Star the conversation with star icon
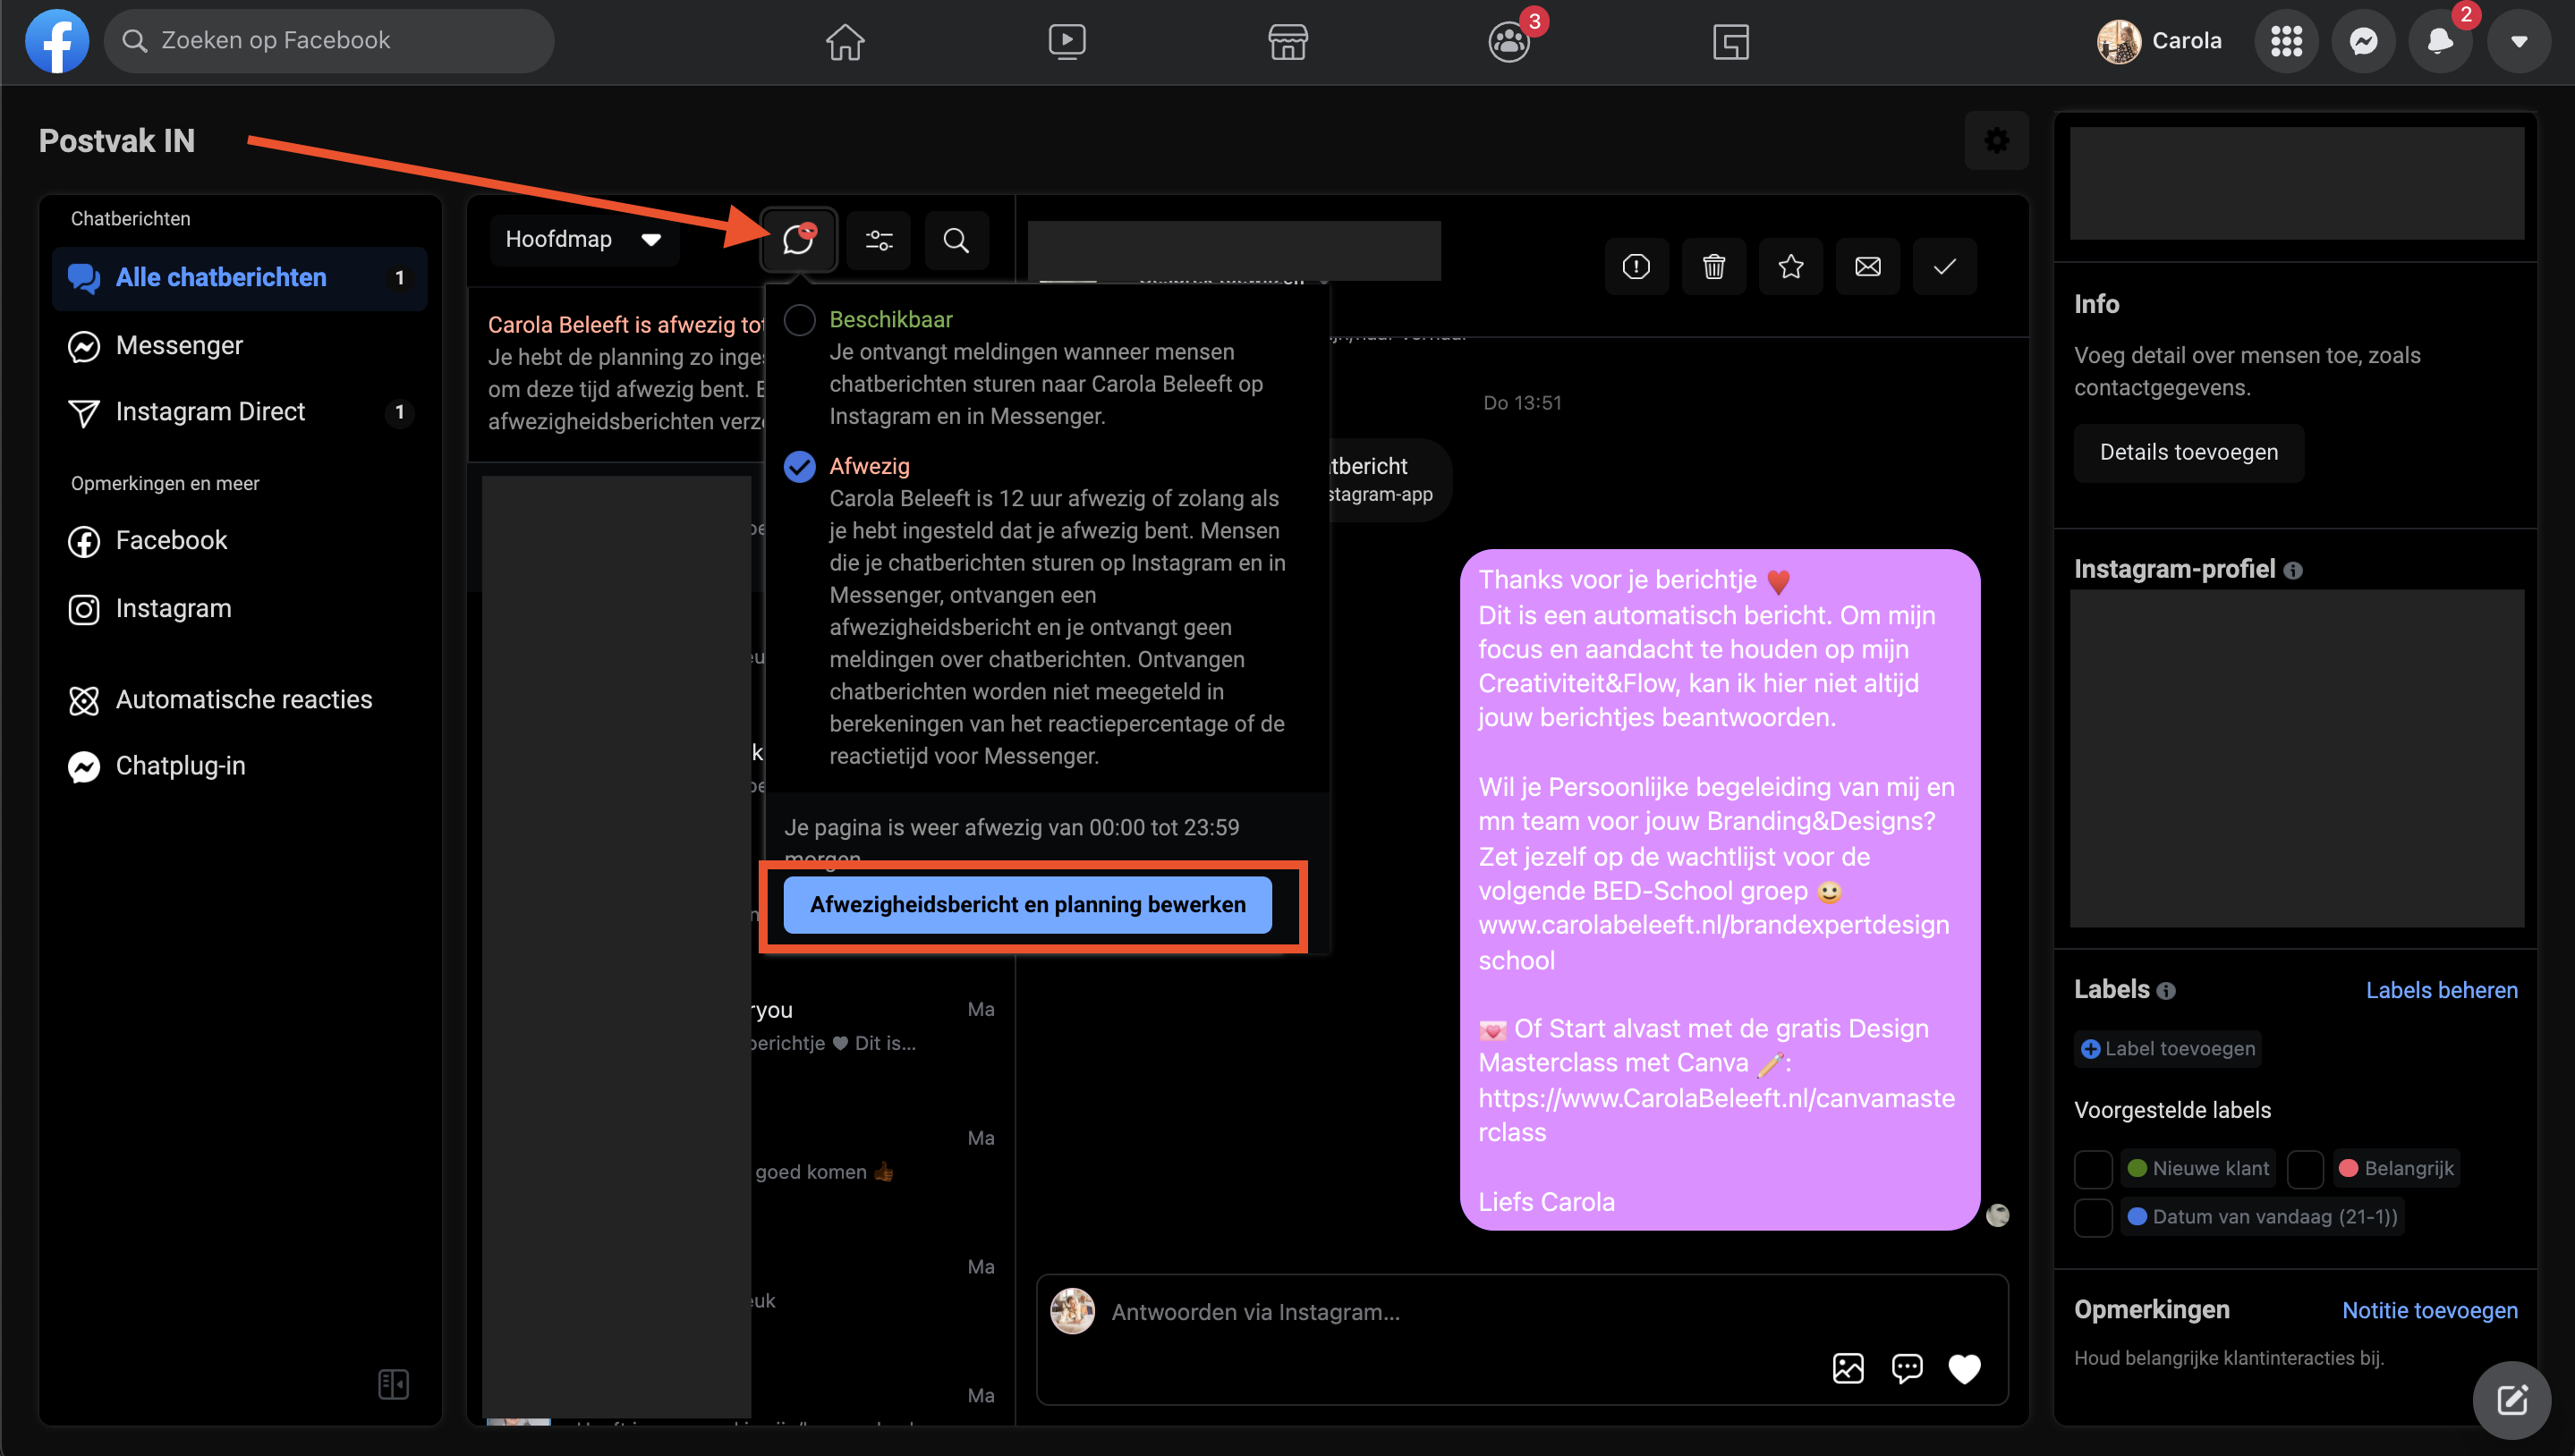2575x1456 pixels. [1790, 267]
